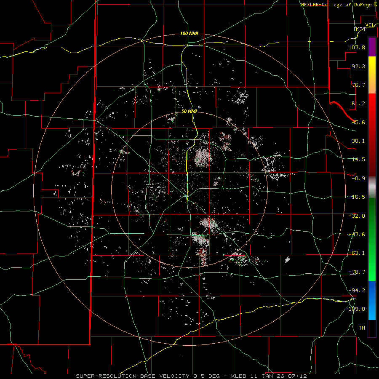This screenshot has height=379, width=379.
Task: Select the 61.2 velocity scale value
Action: (x=358, y=104)
